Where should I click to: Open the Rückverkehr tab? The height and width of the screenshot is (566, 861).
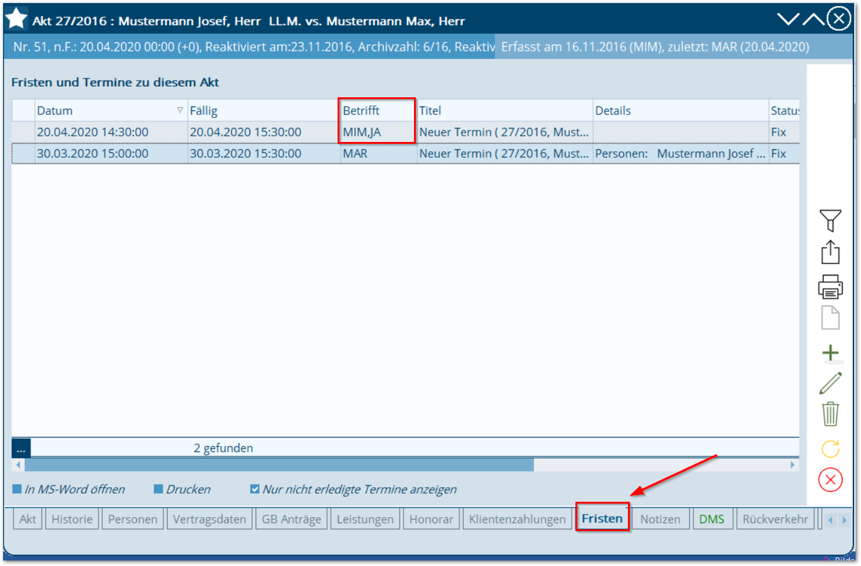click(x=775, y=519)
